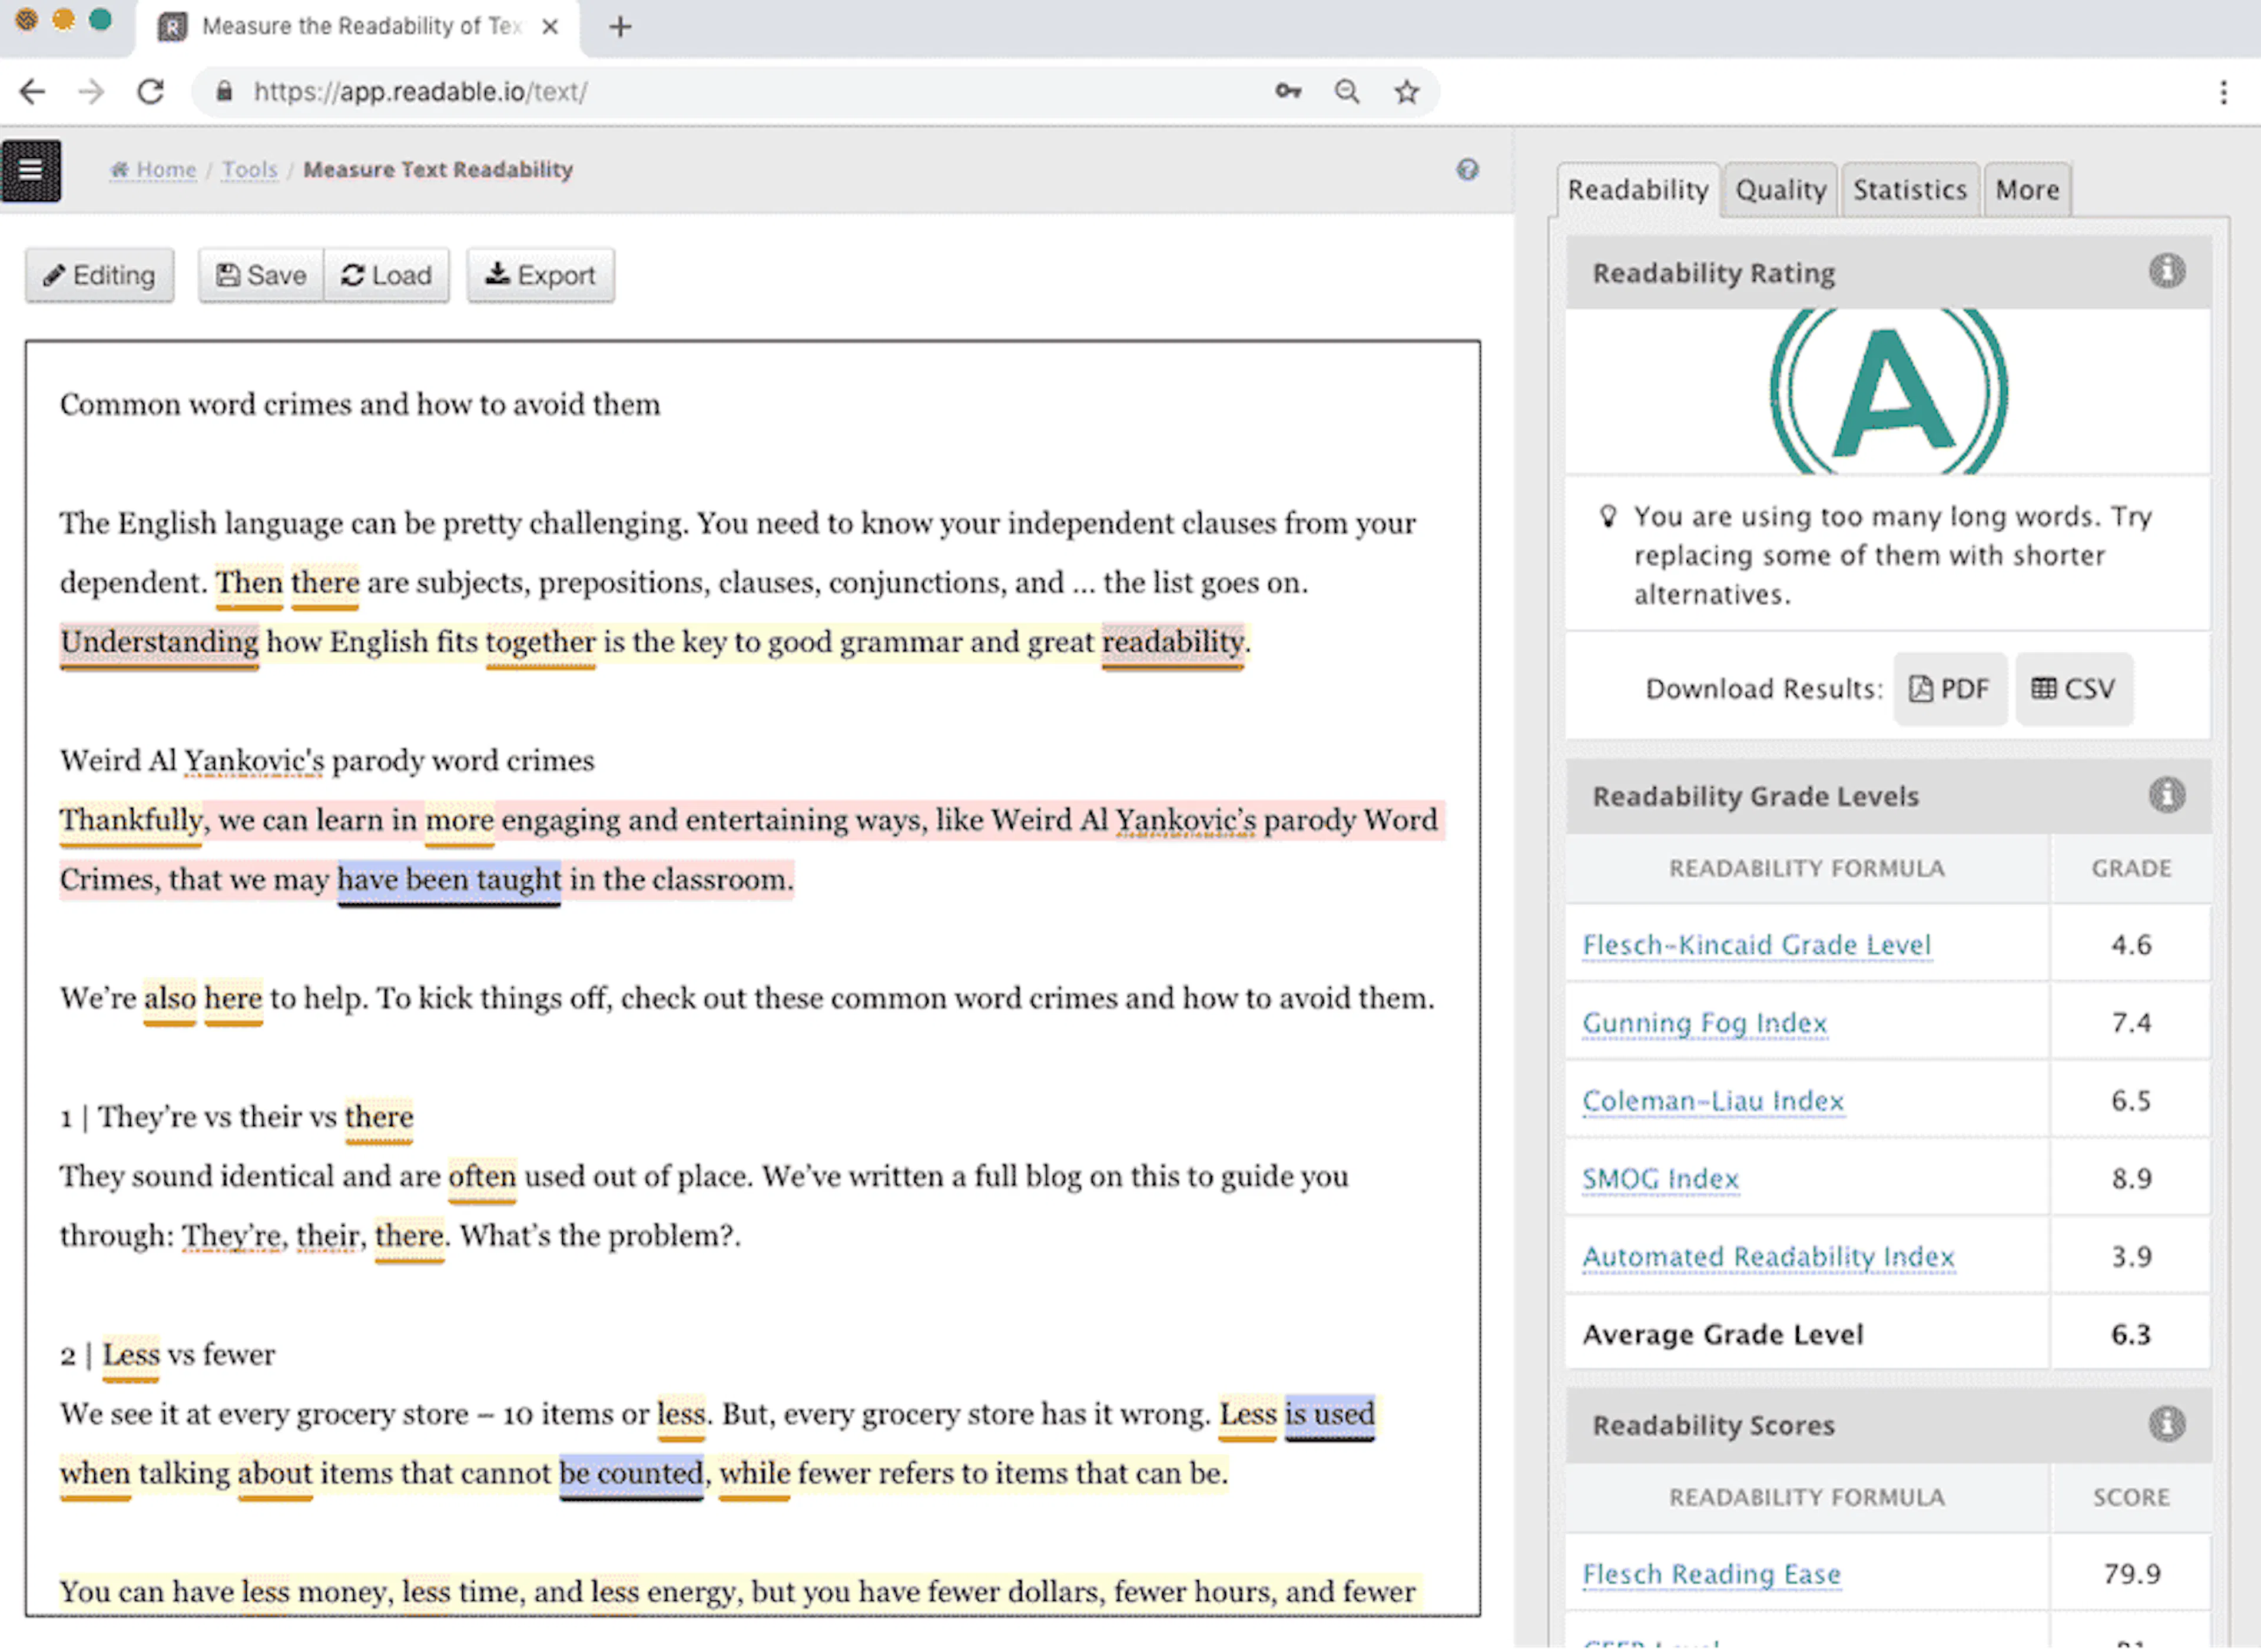Open the hamburger menu icon
Screen dimensions: 2261x1652
(31, 171)
